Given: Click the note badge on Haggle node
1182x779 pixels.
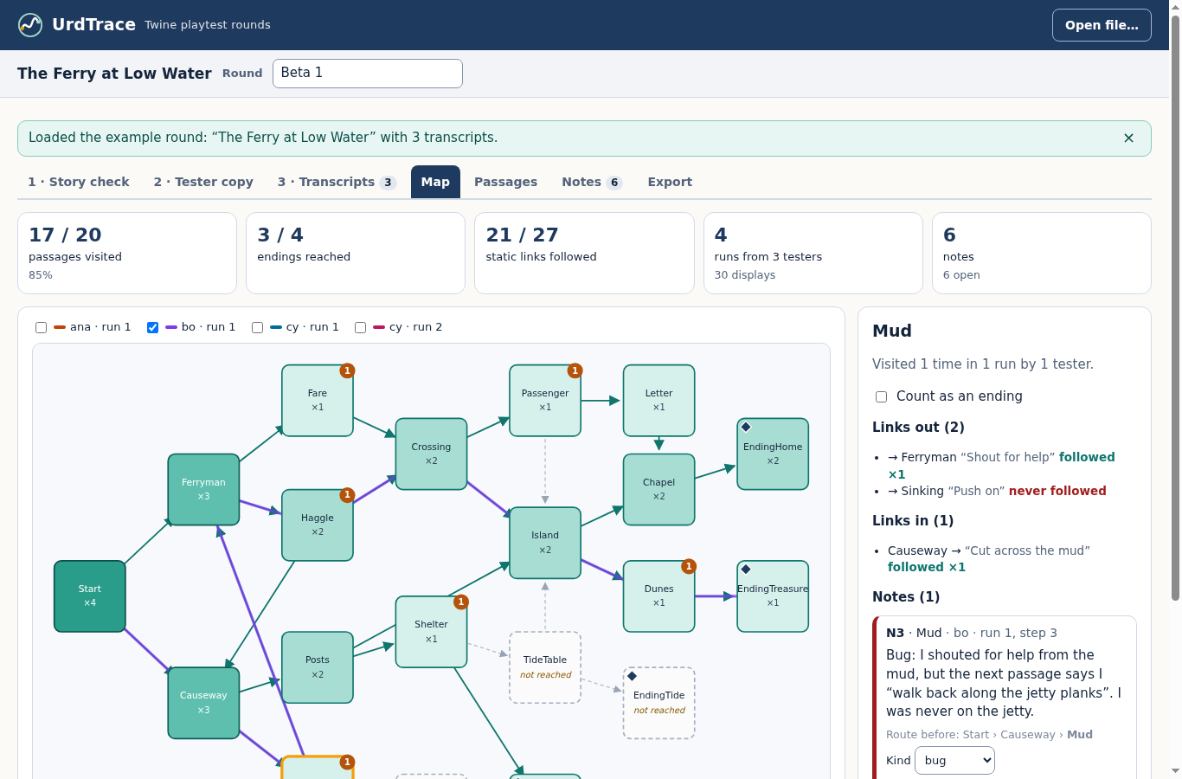Looking at the screenshot, I should [x=347, y=495].
